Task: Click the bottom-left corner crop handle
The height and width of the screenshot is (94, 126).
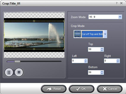Action: 4,49
